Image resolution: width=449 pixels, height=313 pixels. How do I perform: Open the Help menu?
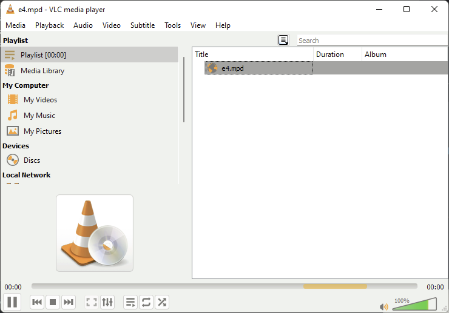click(x=223, y=25)
